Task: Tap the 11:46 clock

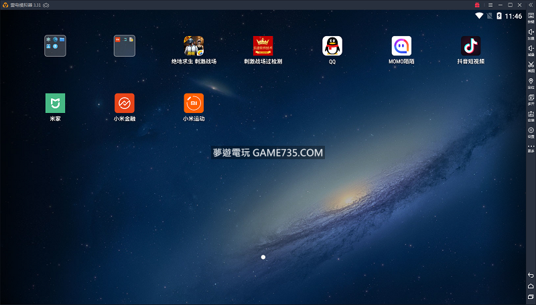Action: coord(513,16)
